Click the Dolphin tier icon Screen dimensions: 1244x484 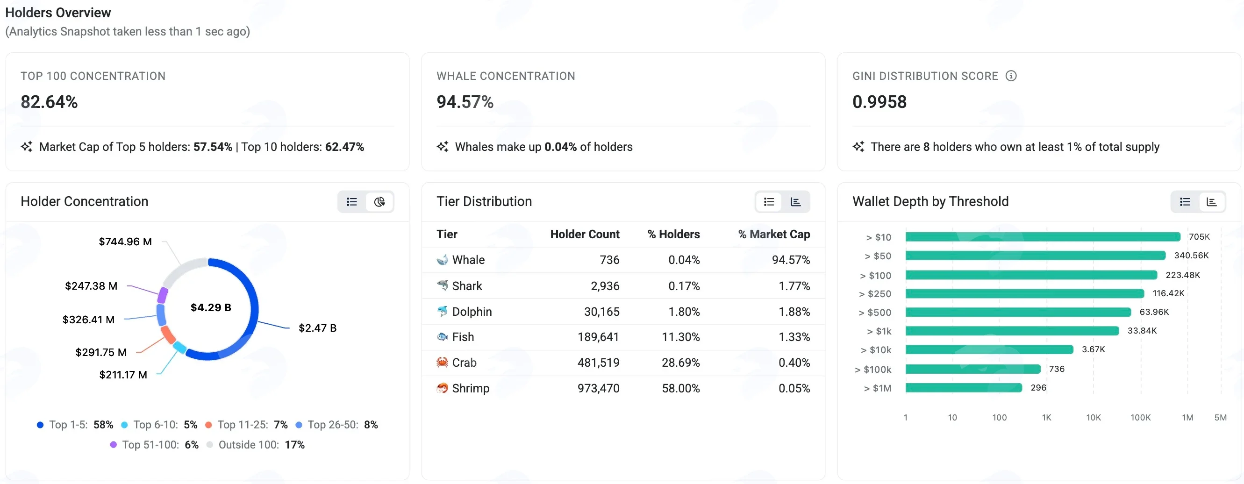click(442, 311)
